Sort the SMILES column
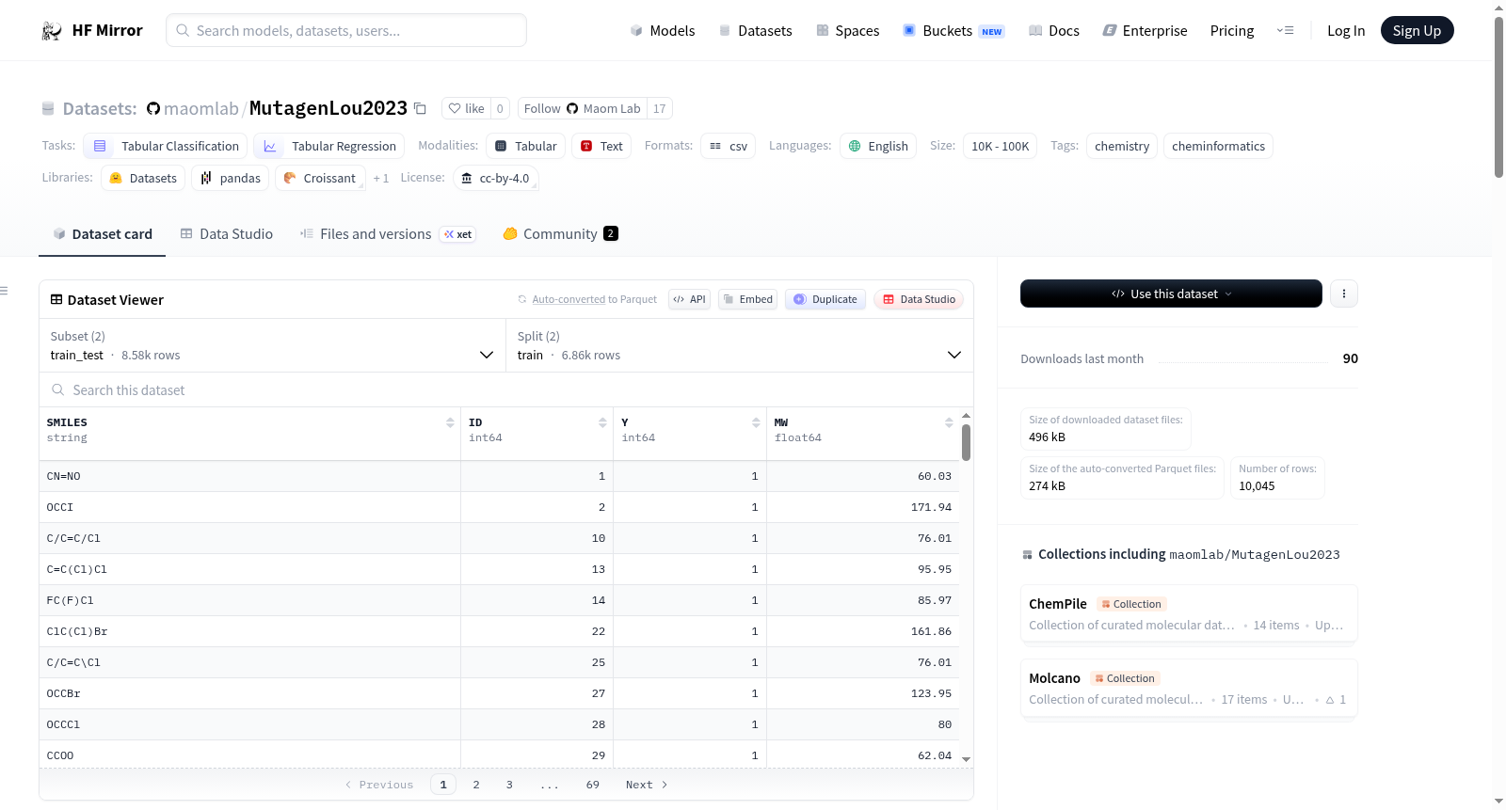 pos(450,423)
